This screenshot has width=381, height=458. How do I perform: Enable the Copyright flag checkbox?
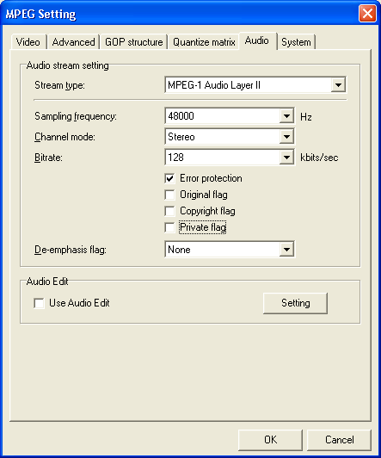(169, 211)
